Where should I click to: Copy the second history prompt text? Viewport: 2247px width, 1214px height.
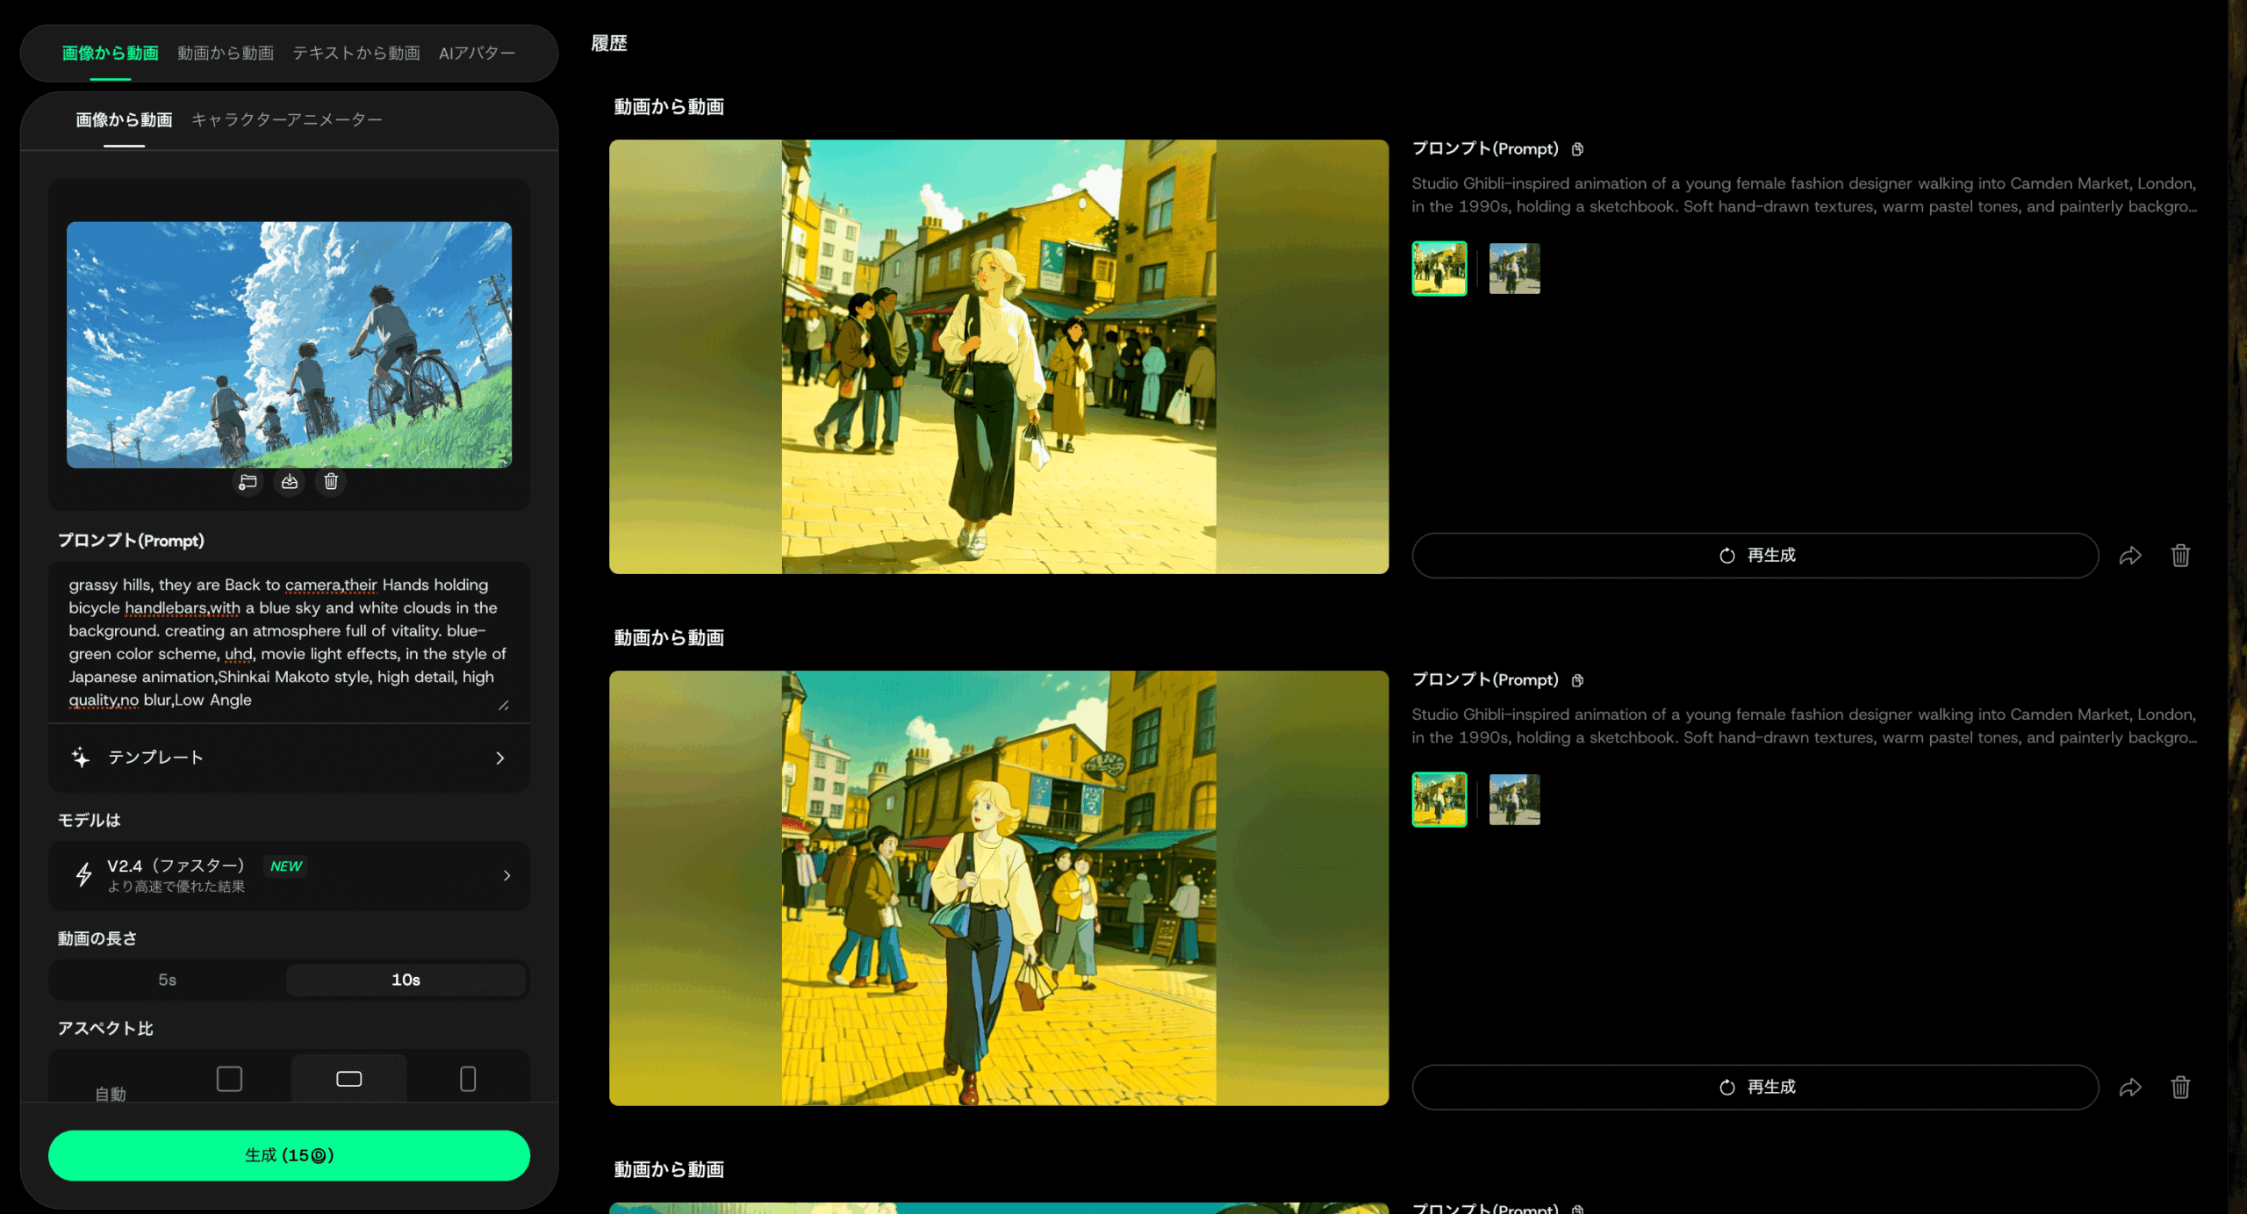coord(1577,680)
